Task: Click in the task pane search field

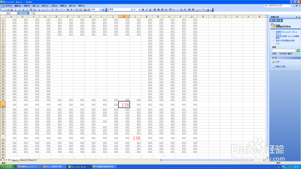Action: pos(284,50)
